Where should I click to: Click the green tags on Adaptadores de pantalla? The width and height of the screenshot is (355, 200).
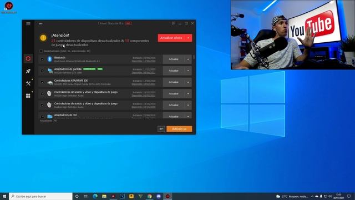(x=93, y=69)
